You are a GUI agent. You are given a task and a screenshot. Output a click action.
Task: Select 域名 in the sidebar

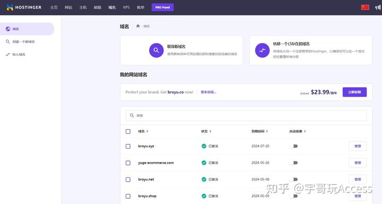(27, 29)
